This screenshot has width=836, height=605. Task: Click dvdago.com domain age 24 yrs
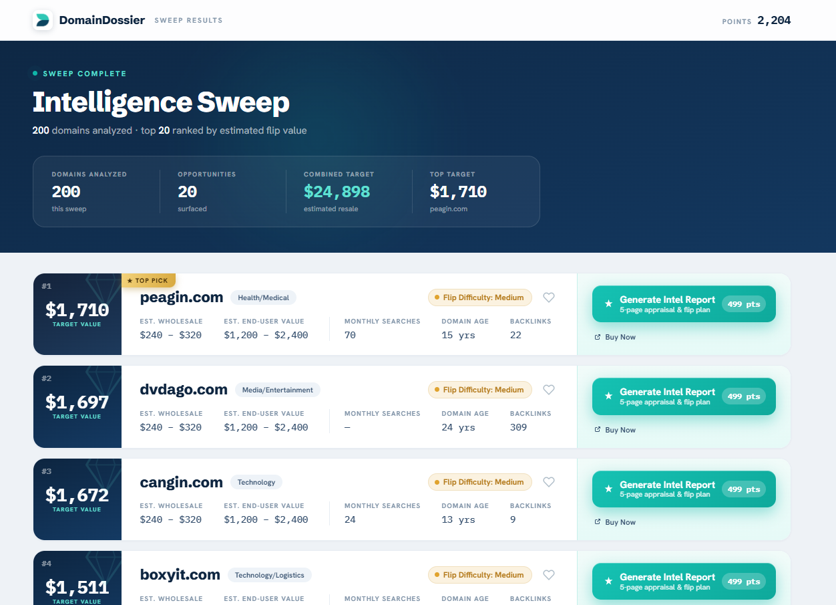(x=458, y=427)
